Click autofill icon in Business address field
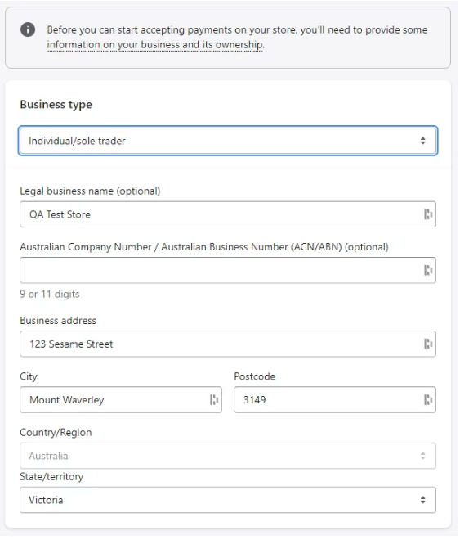The width and height of the screenshot is (460, 540). [x=428, y=344]
